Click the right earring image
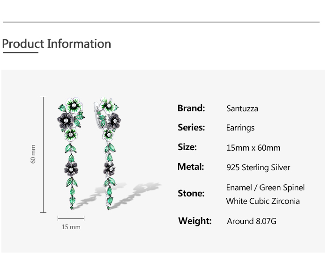The image size is (328, 275). pos(109,150)
